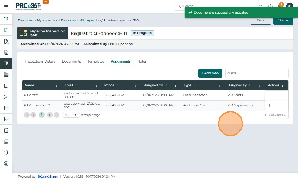Image resolution: width=298 pixels, height=180 pixels.
Task: Open Email column options menu
Action: 96,85
